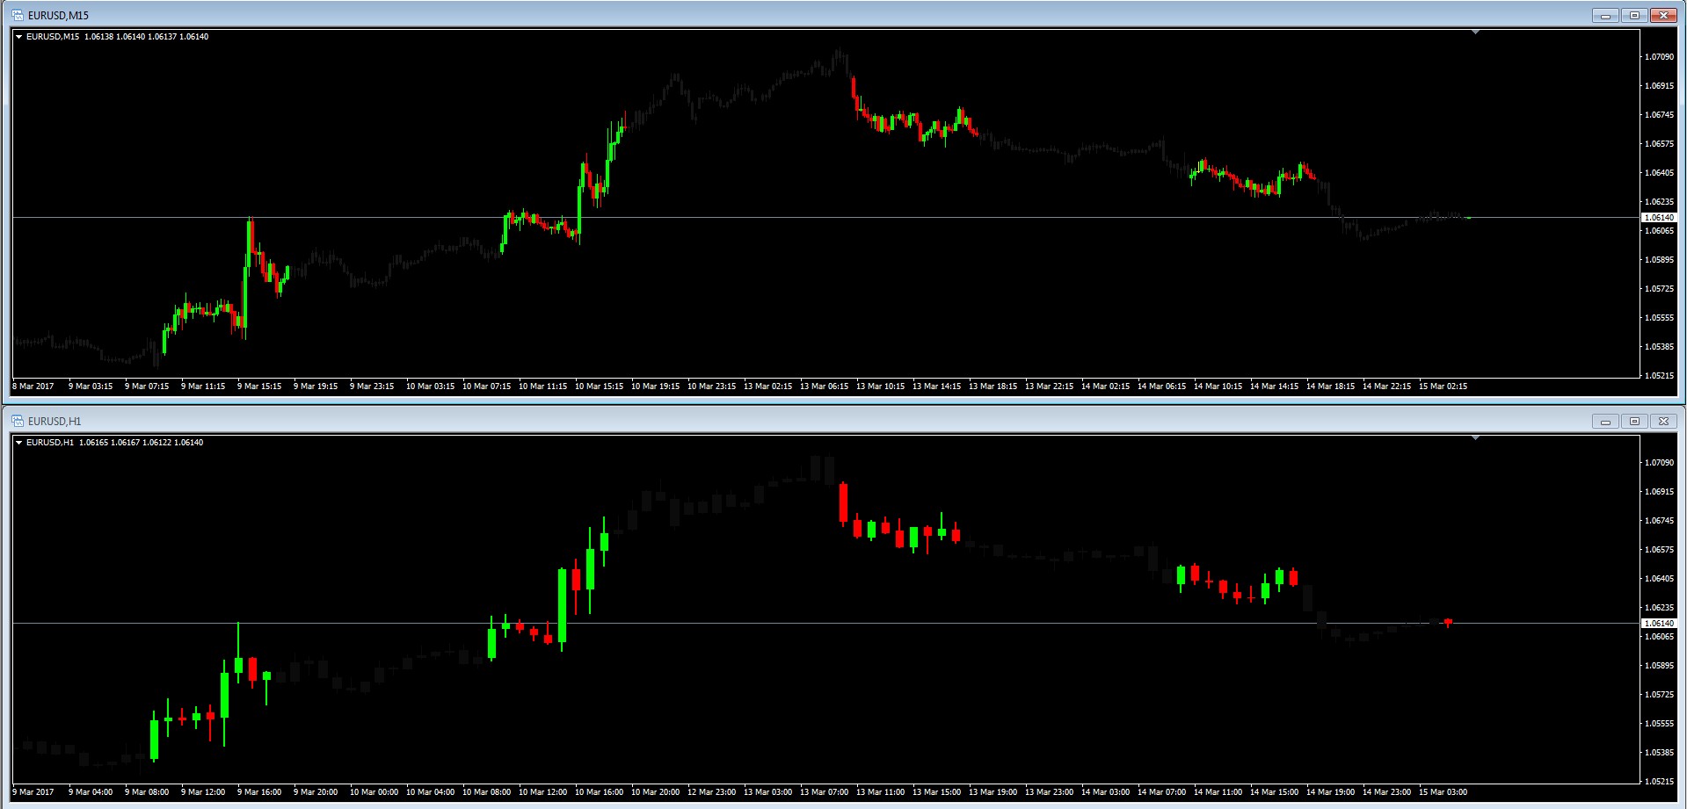Click the chart icon in the EURUSD,M15 title bar
This screenshot has width=1687, height=809.
tap(18, 15)
